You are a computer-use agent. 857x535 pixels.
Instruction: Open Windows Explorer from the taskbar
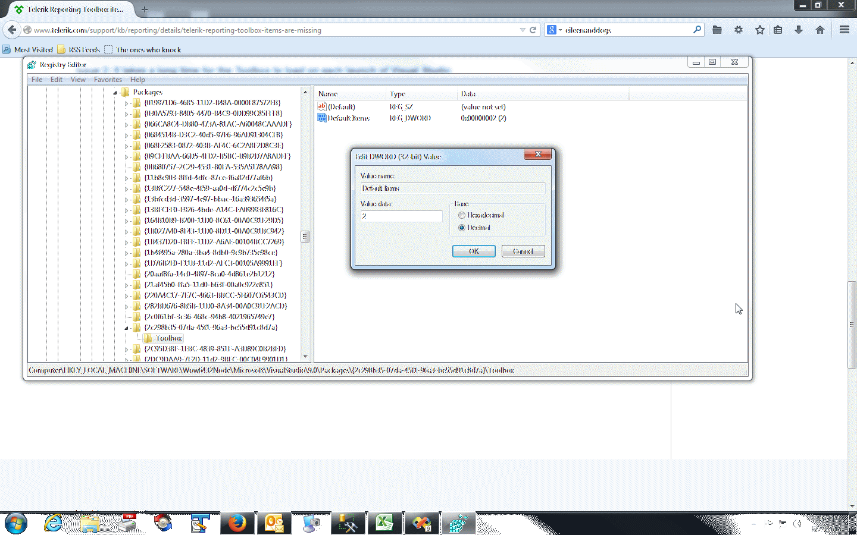(x=90, y=524)
